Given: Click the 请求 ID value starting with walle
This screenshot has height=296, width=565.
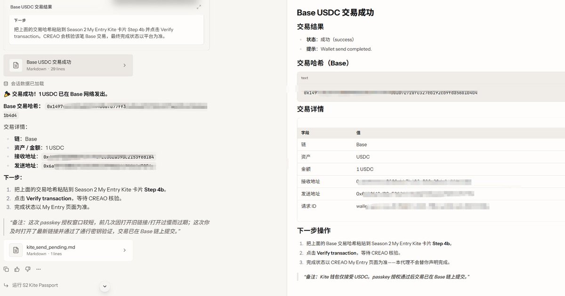Looking at the screenshot, I should (423, 206).
